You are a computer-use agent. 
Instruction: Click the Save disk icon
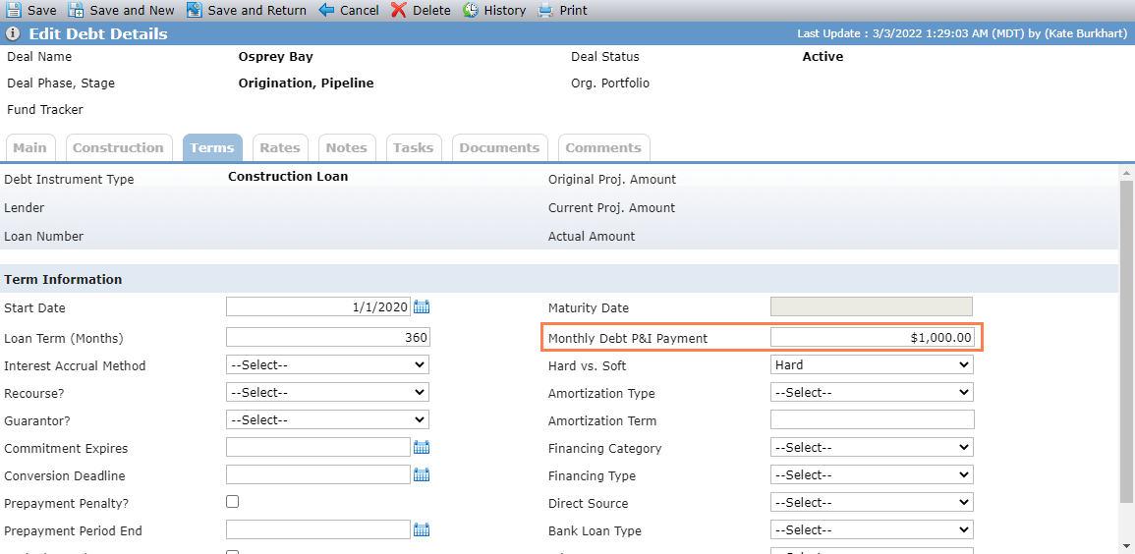pyautogui.click(x=13, y=10)
